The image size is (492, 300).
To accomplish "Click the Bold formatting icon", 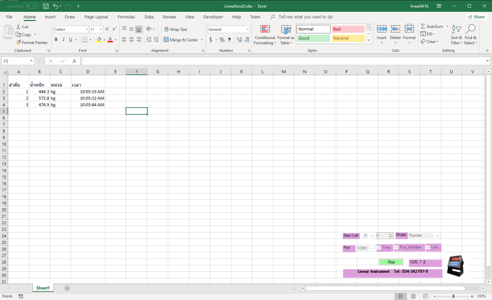I will click(x=56, y=39).
